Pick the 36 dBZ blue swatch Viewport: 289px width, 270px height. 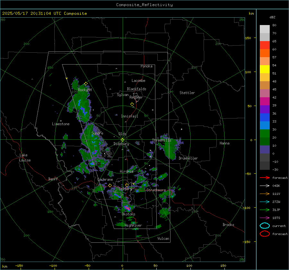[265, 117]
